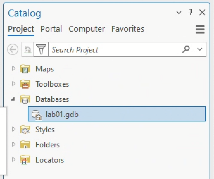Click the magnifier search icon
The width and height of the screenshot is (214, 179).
[x=186, y=49]
